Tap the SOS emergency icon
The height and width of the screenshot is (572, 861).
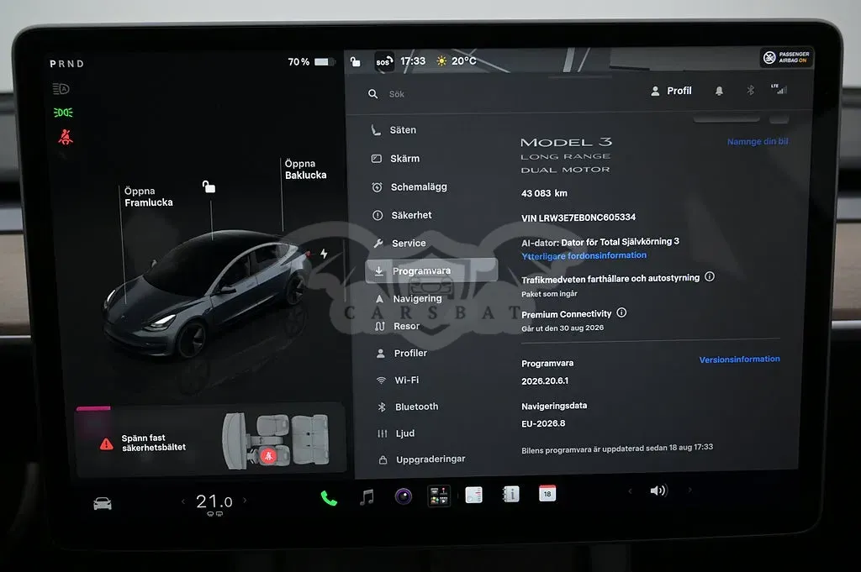pos(383,62)
